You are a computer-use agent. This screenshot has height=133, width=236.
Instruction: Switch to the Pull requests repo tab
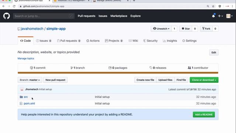[x=69, y=41]
